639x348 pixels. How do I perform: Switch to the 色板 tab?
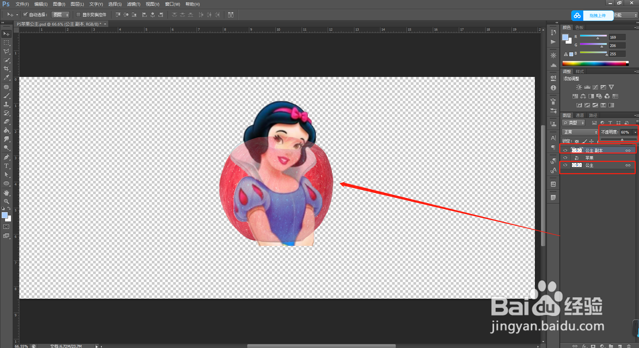tap(580, 27)
